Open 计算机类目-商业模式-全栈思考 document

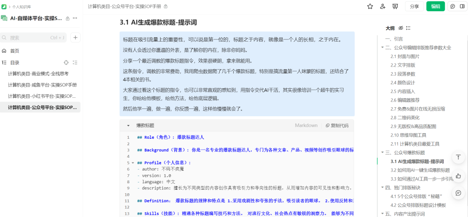pyautogui.click(x=38, y=74)
